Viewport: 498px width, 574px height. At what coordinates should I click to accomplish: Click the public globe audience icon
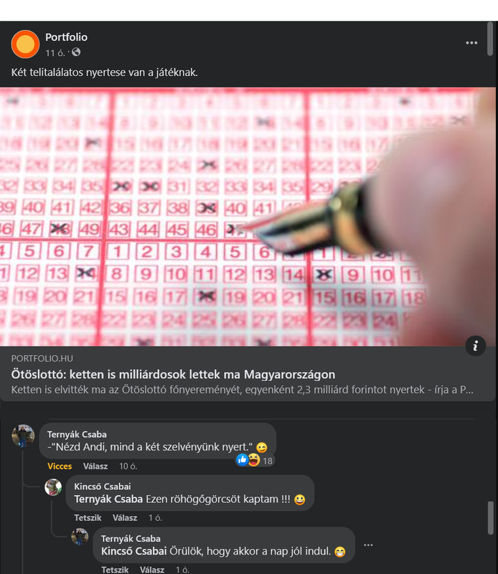click(x=76, y=52)
